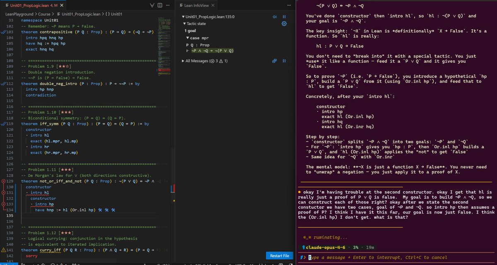Click 'hl : P ∨ Q → False' in terminal

pyautogui.click(x=340, y=46)
